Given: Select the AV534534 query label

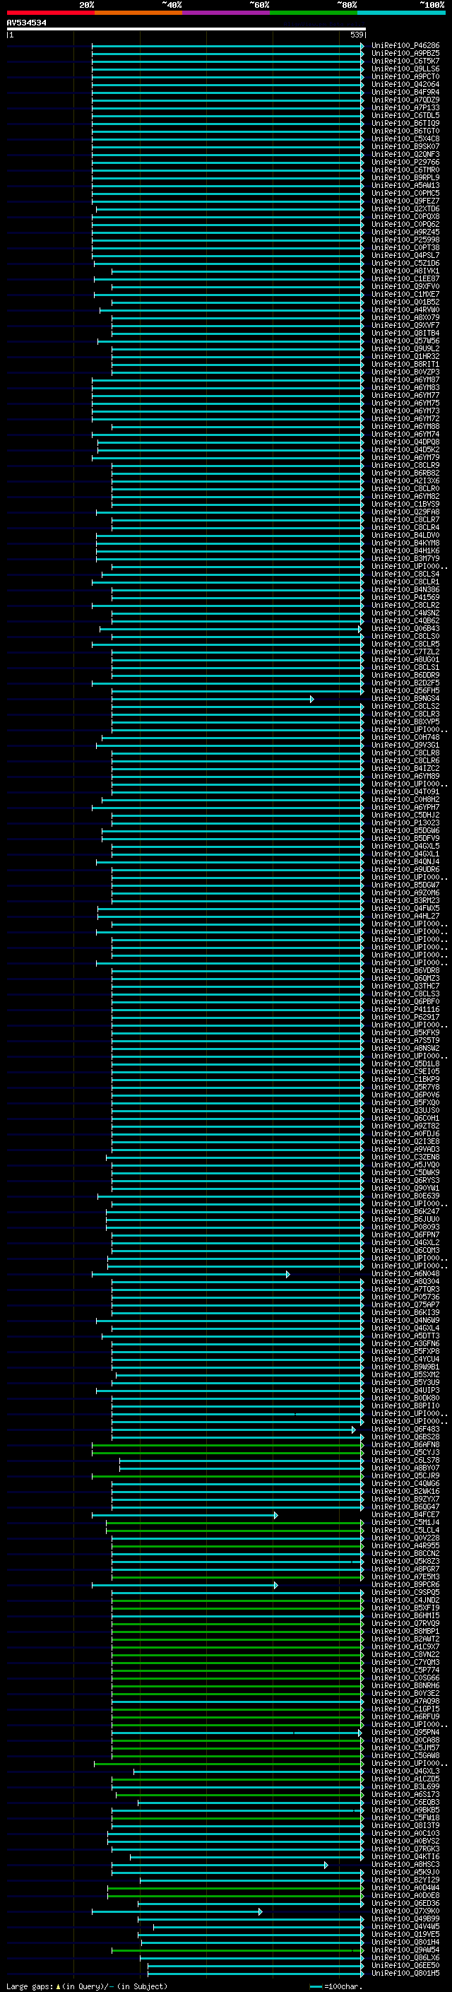Looking at the screenshot, I should [26, 23].
